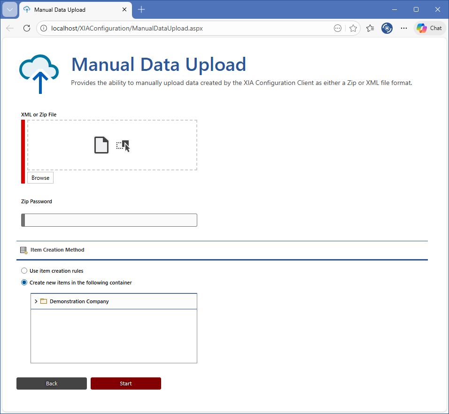Refresh the browser page

[27, 28]
